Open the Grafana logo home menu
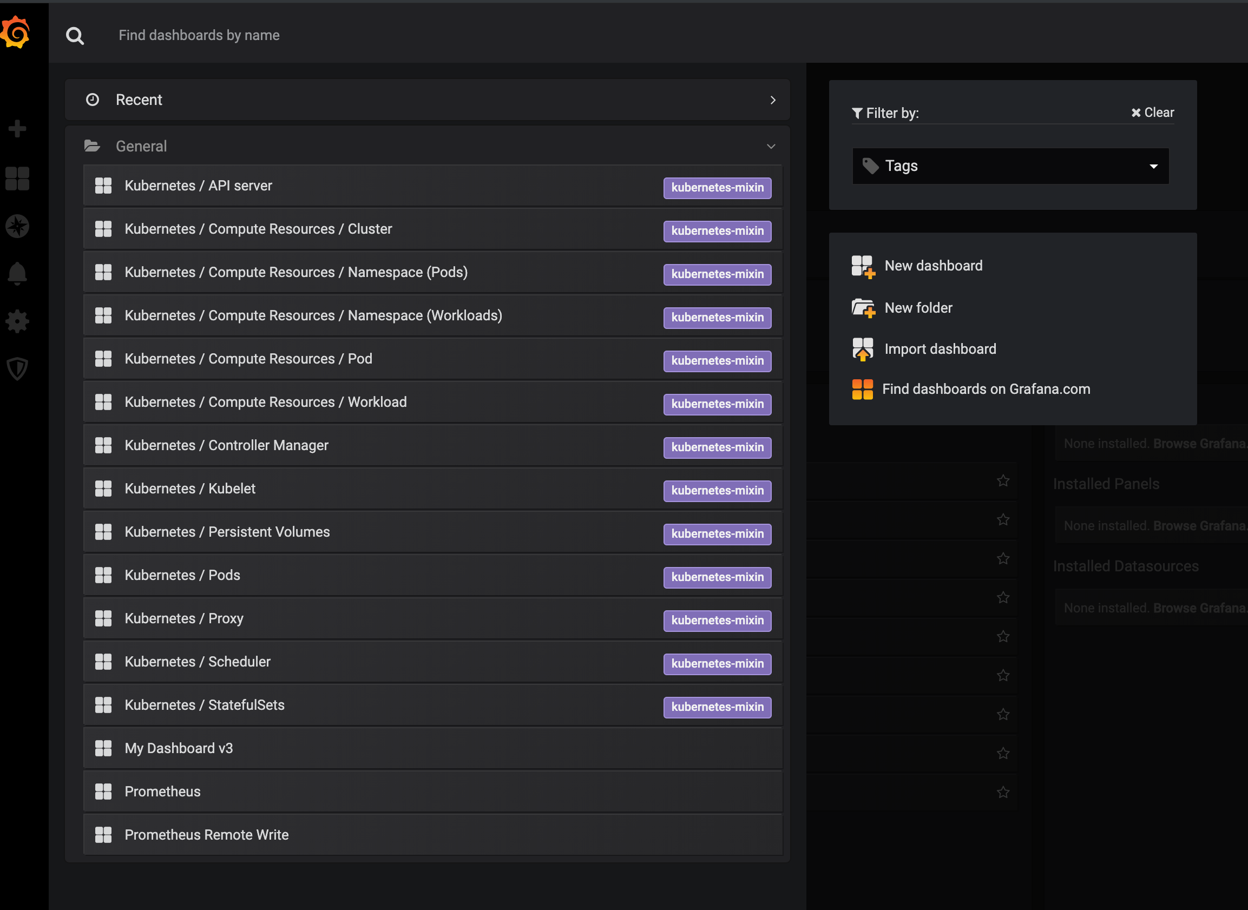1248x910 pixels. tap(15, 33)
